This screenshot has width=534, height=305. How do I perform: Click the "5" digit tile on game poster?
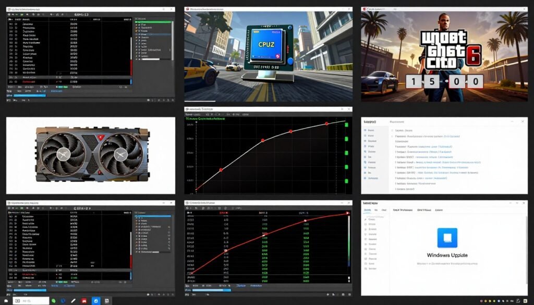click(x=432, y=82)
